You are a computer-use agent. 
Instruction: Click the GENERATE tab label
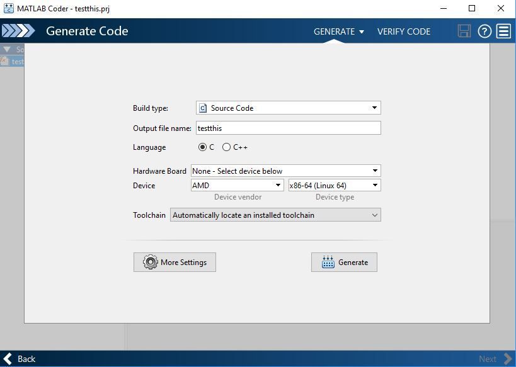334,31
